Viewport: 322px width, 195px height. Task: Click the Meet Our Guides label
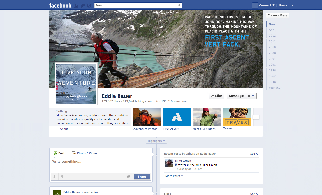[x=204, y=129]
